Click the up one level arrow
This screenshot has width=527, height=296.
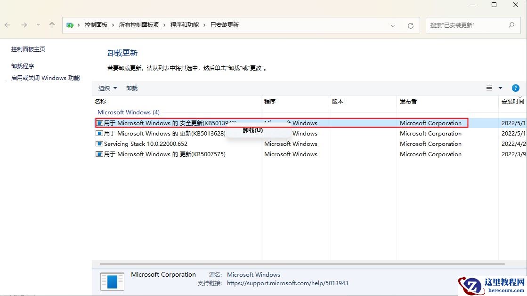point(52,25)
